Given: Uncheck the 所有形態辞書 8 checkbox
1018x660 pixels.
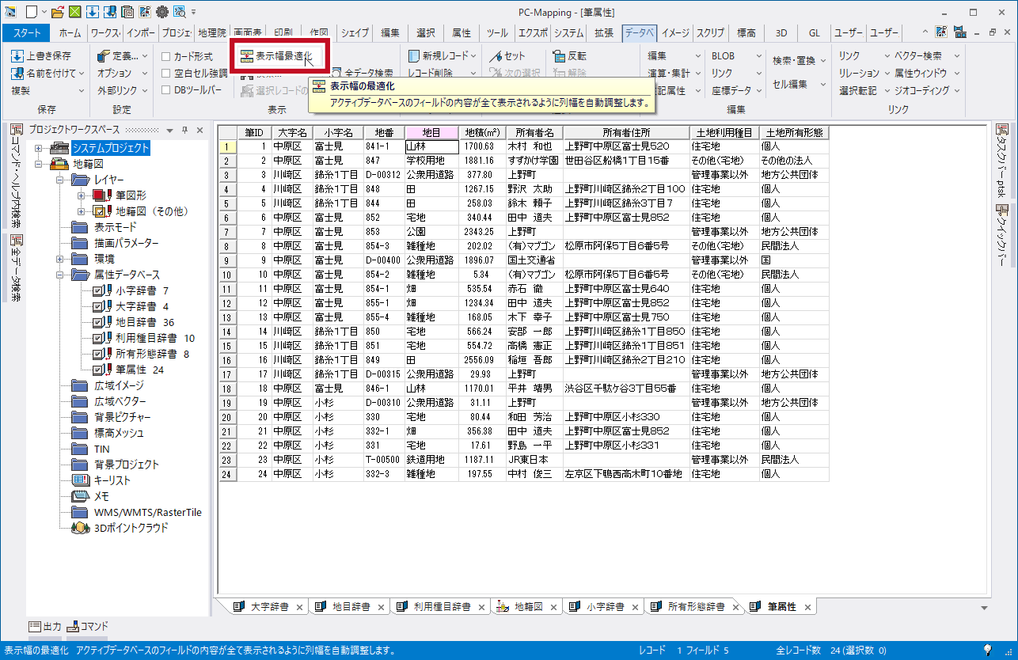Looking at the screenshot, I should point(97,354).
